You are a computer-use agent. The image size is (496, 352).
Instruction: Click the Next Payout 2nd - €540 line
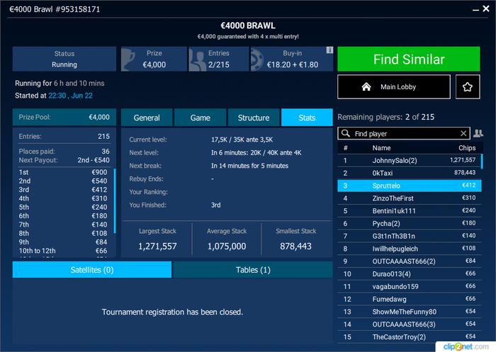(x=64, y=160)
